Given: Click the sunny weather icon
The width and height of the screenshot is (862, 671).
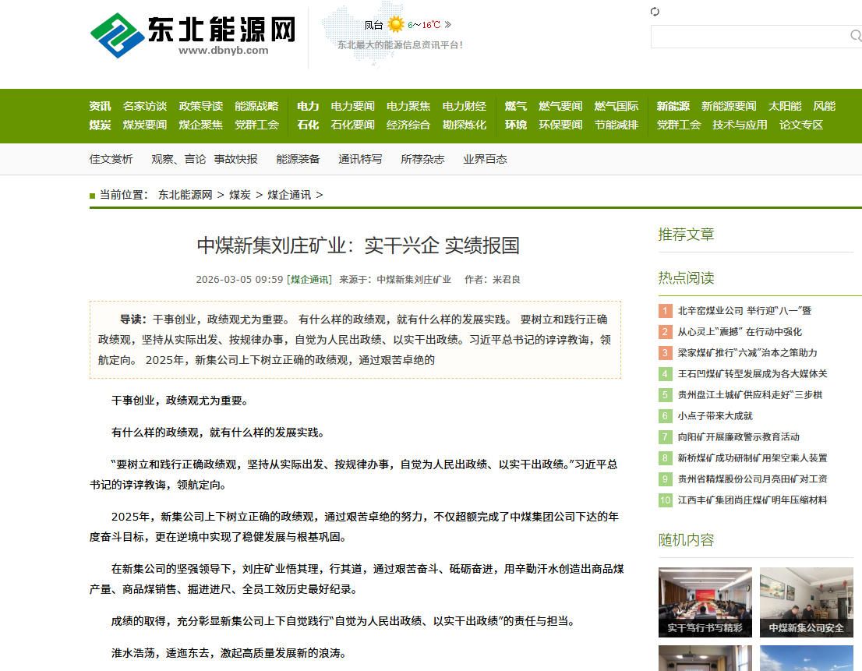Looking at the screenshot, I should click(396, 25).
